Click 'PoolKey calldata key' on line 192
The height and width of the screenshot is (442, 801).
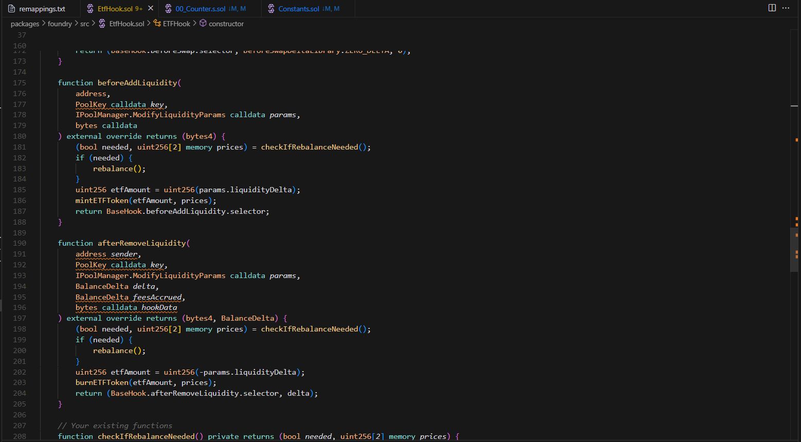[120, 265]
